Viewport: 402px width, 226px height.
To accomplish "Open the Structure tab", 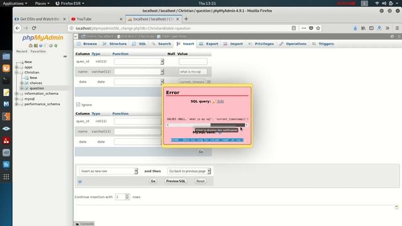I will tap(114, 44).
